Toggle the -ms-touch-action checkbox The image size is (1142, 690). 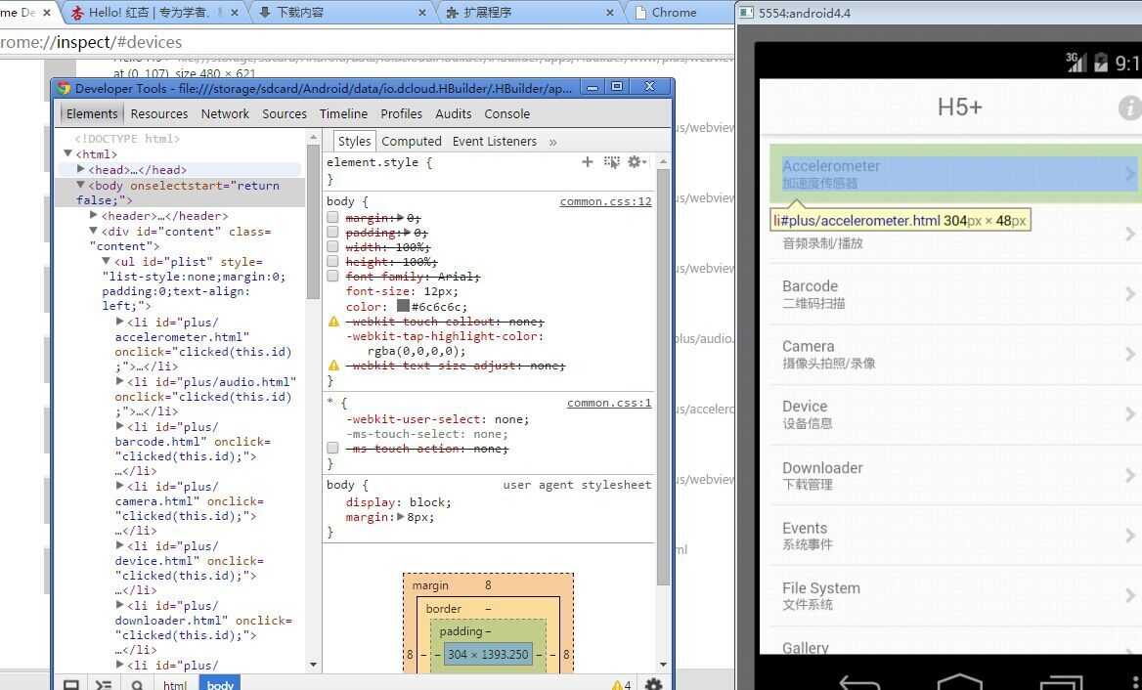pyautogui.click(x=332, y=449)
